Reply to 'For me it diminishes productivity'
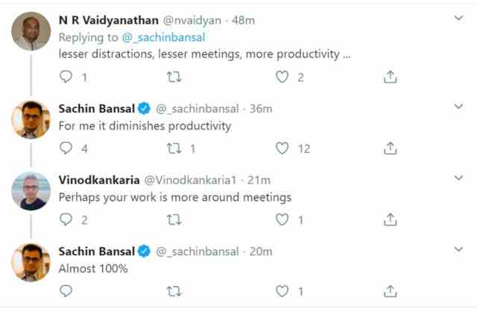Screen dimensions: 477x312 [x=66, y=148]
